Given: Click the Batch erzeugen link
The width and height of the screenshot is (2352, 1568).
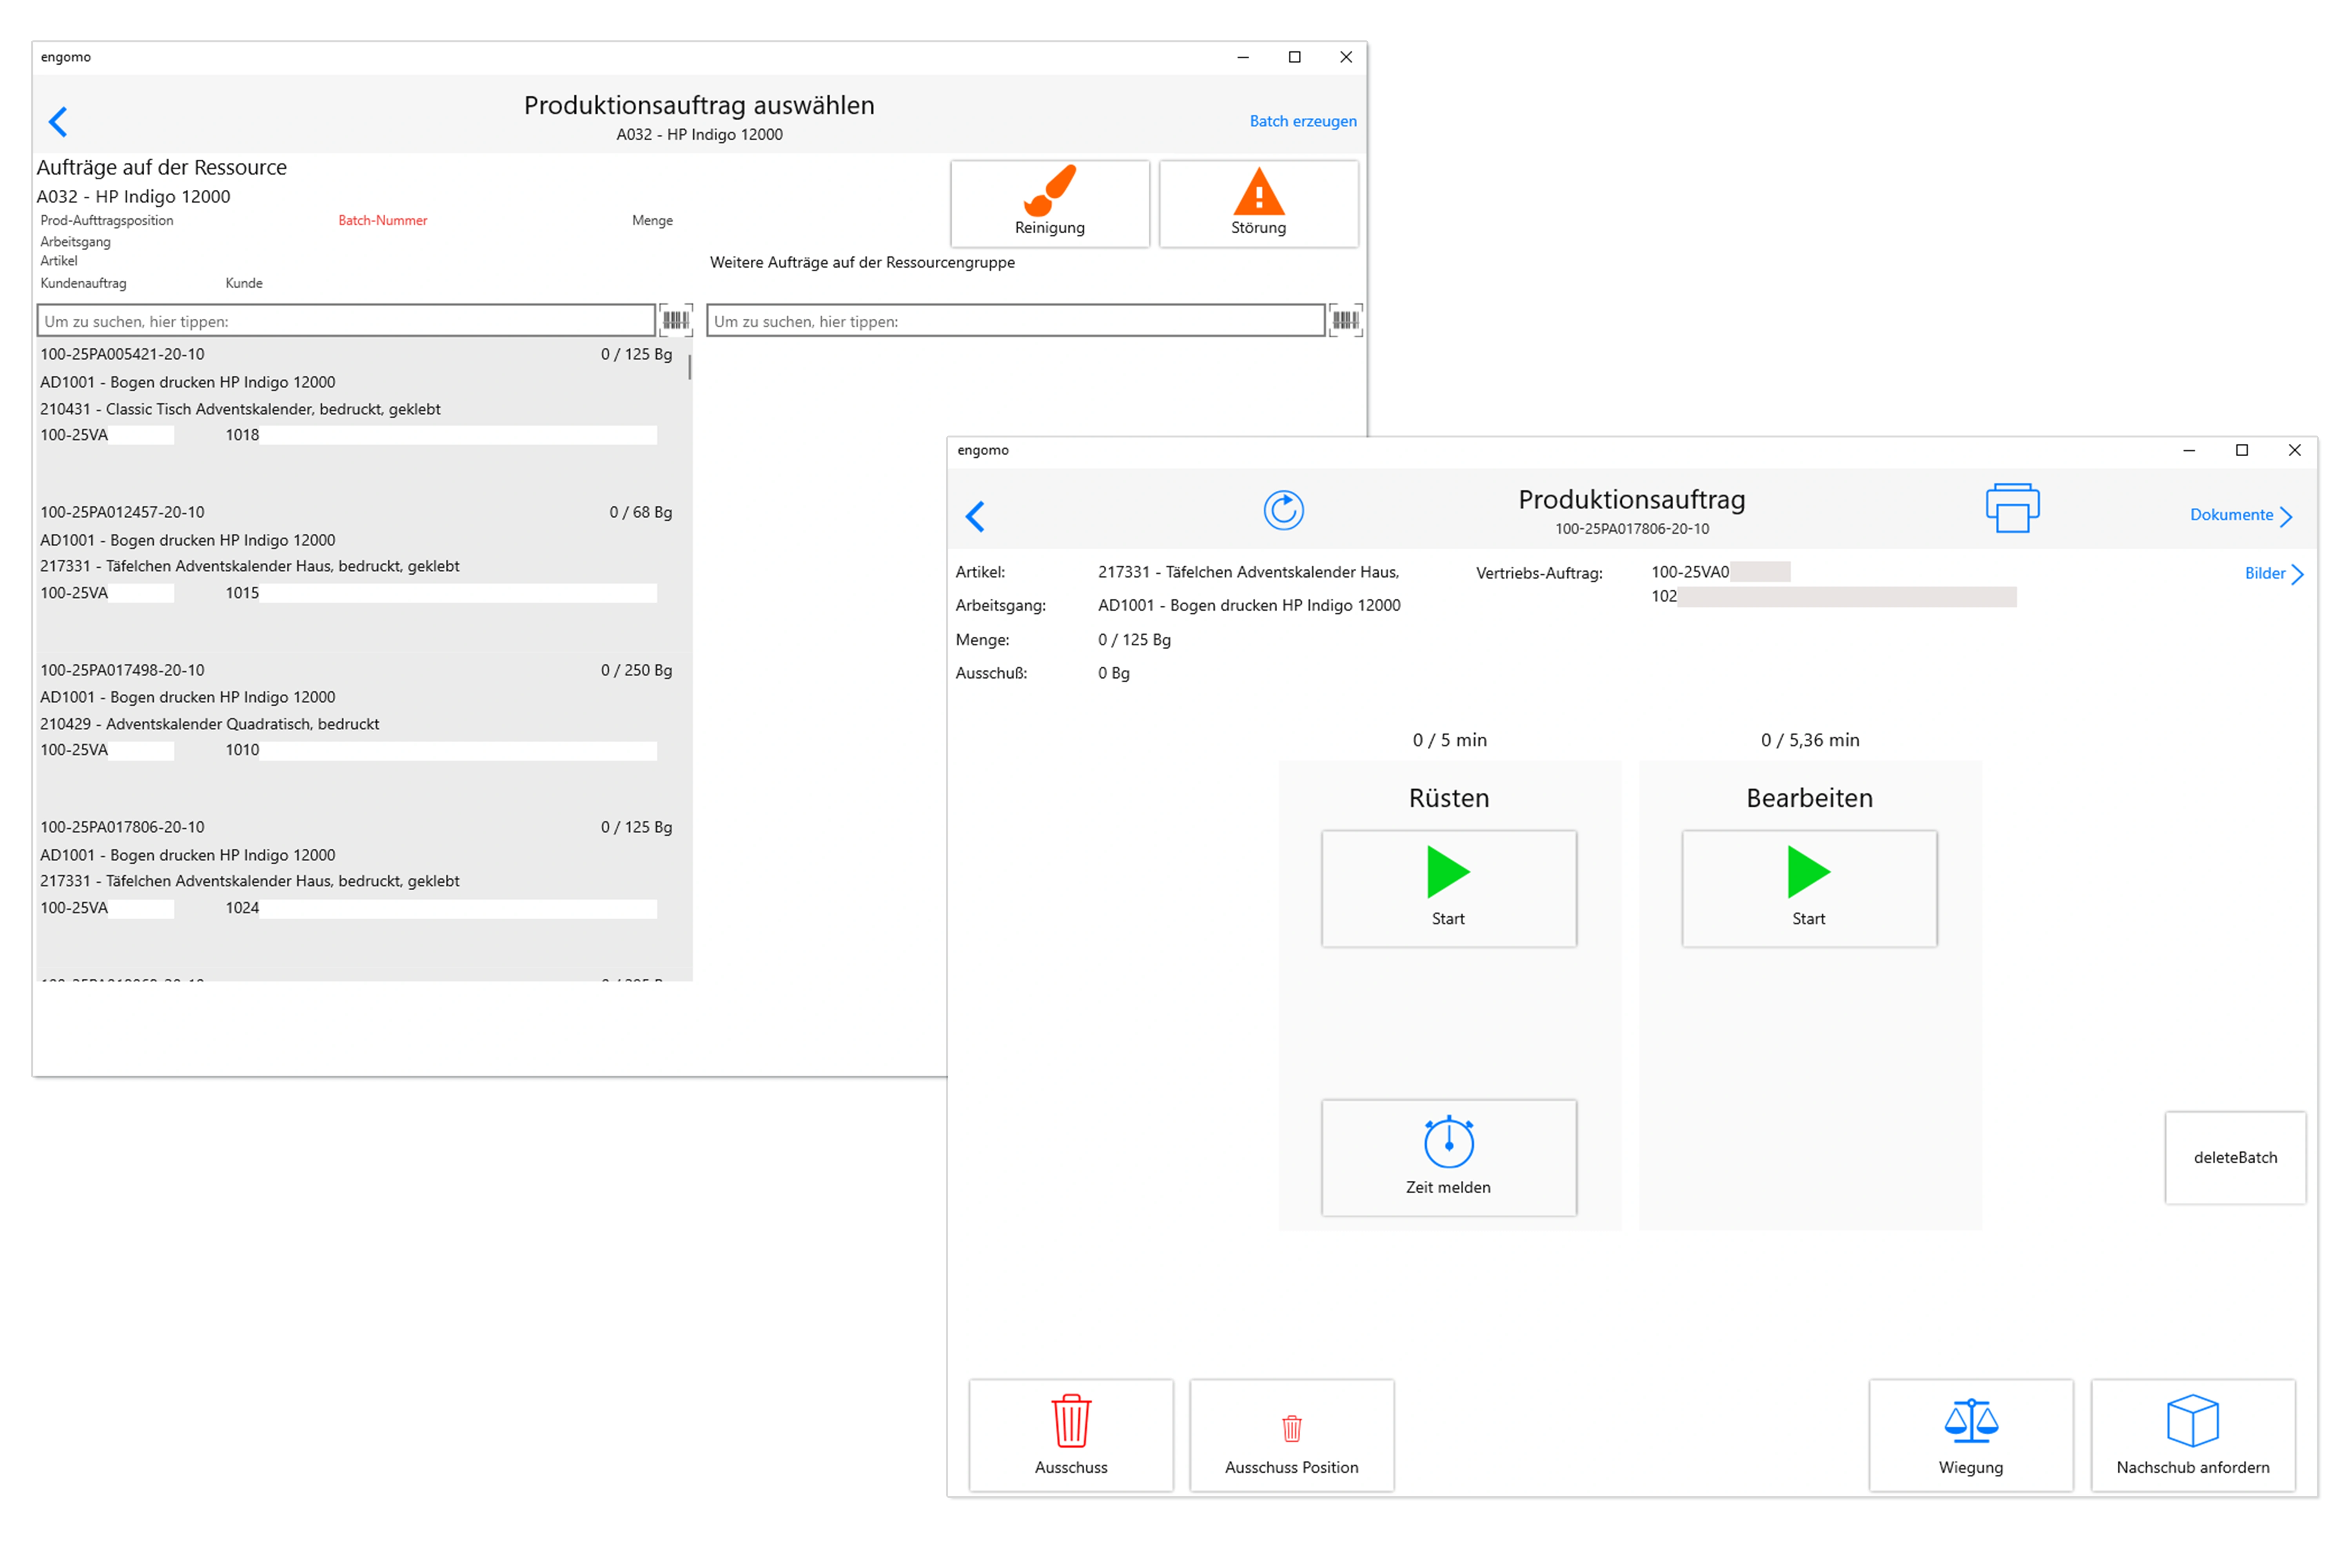Looking at the screenshot, I should [x=1303, y=121].
